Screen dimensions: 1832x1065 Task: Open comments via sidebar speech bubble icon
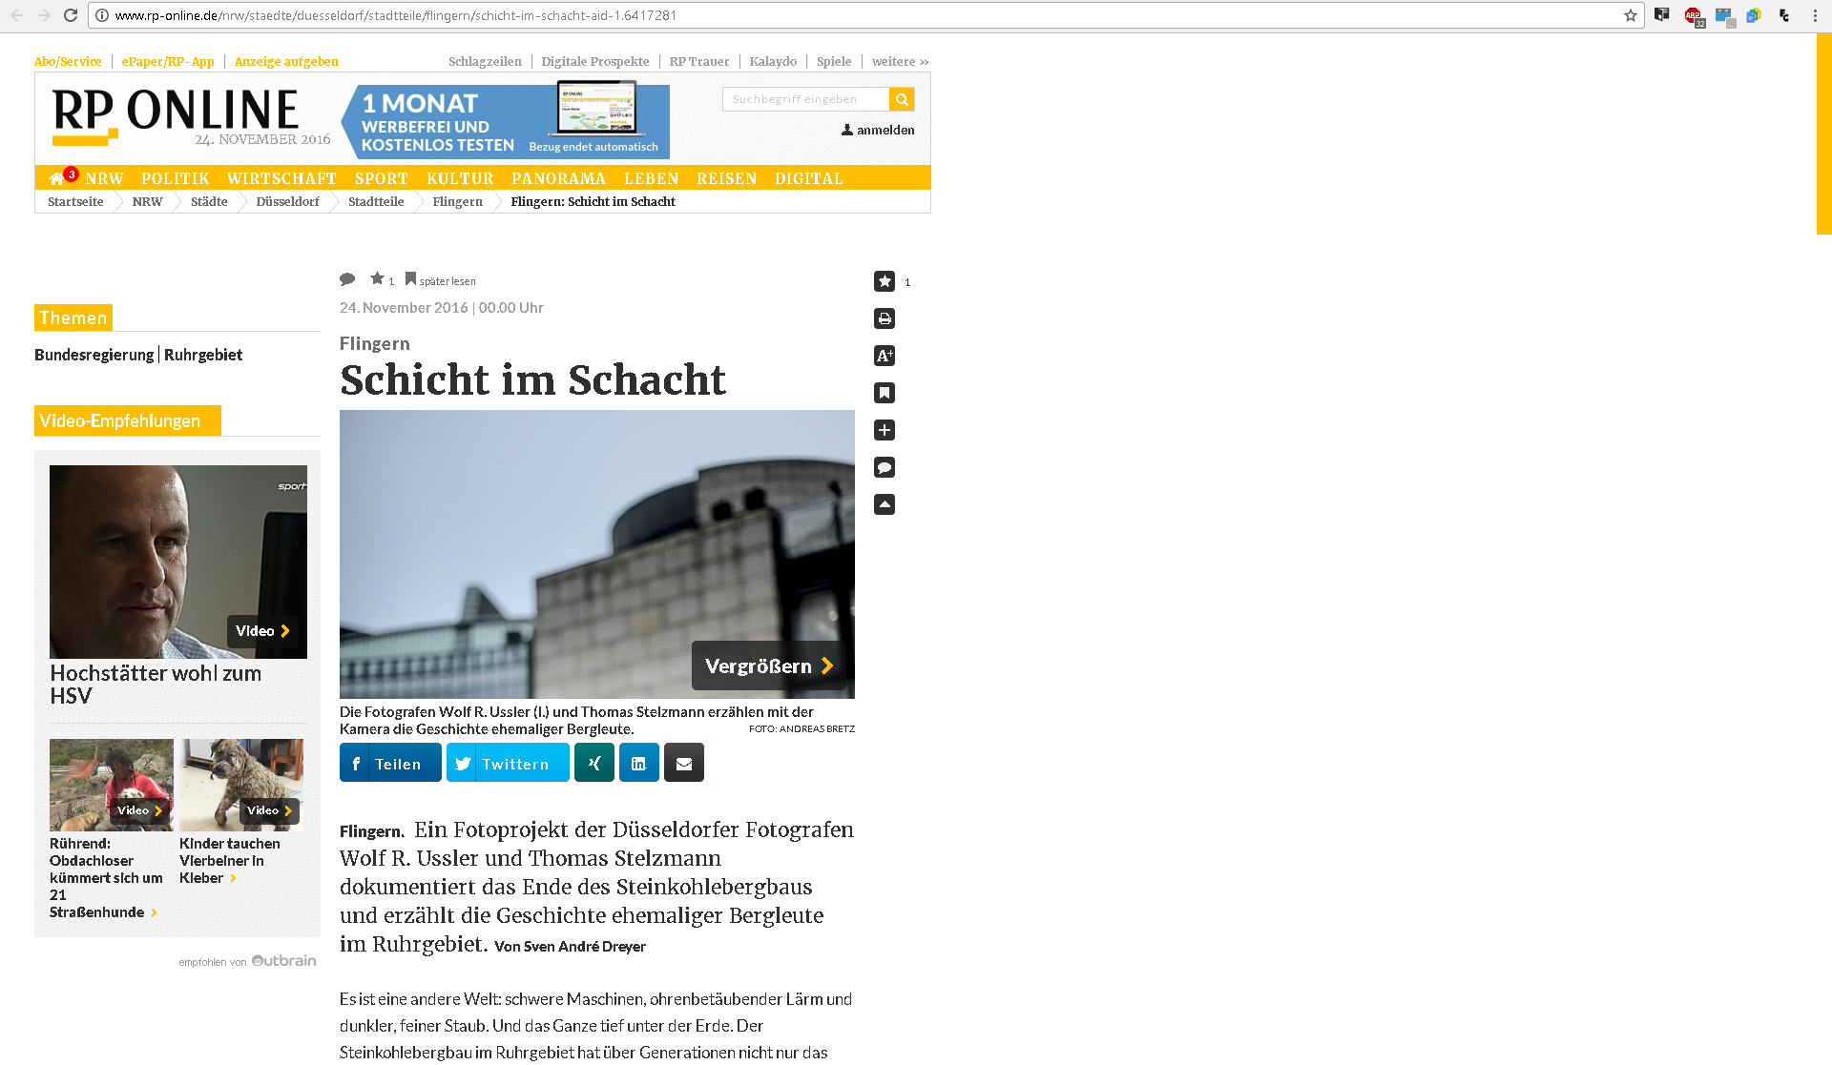click(885, 467)
